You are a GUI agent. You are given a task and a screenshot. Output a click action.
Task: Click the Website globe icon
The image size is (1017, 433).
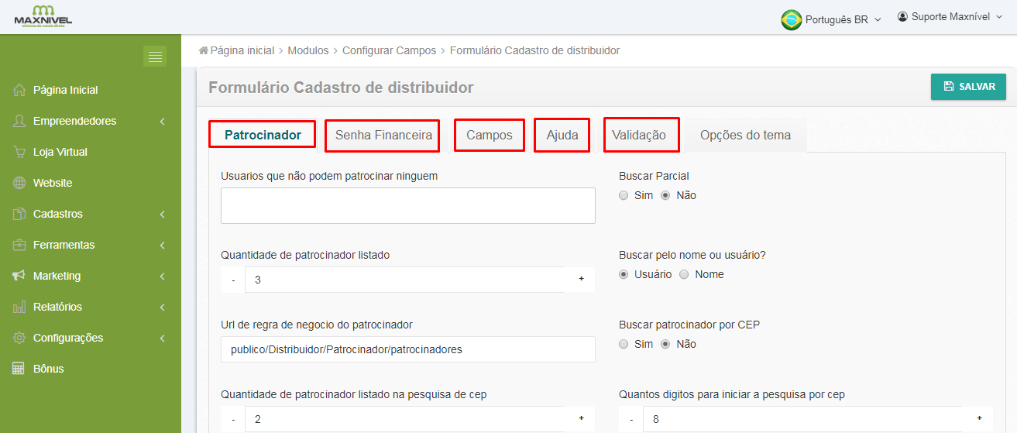pyautogui.click(x=20, y=183)
